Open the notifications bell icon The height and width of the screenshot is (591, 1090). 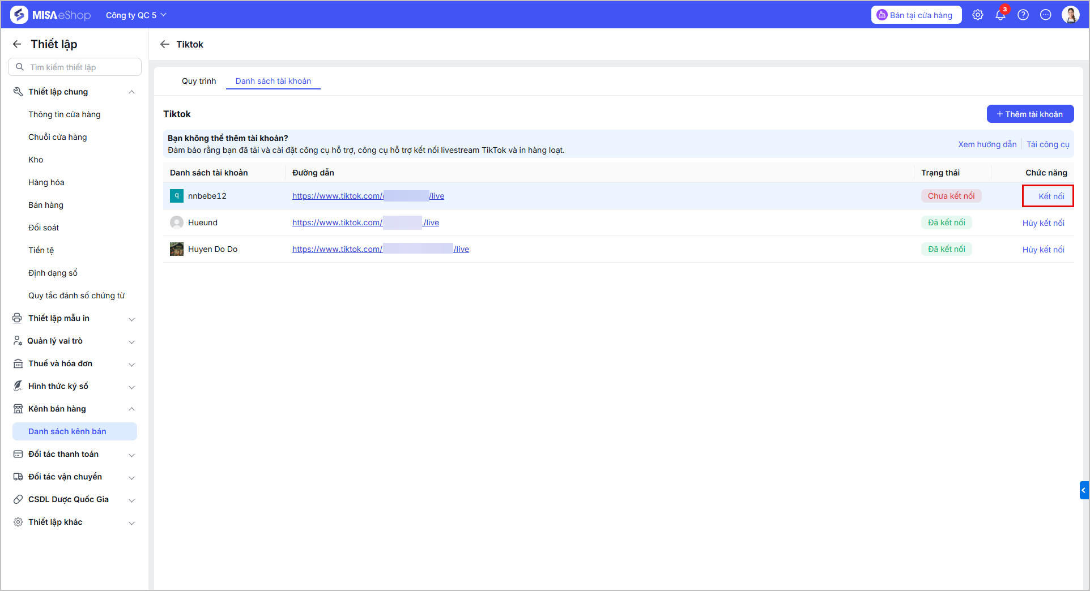tap(1000, 15)
